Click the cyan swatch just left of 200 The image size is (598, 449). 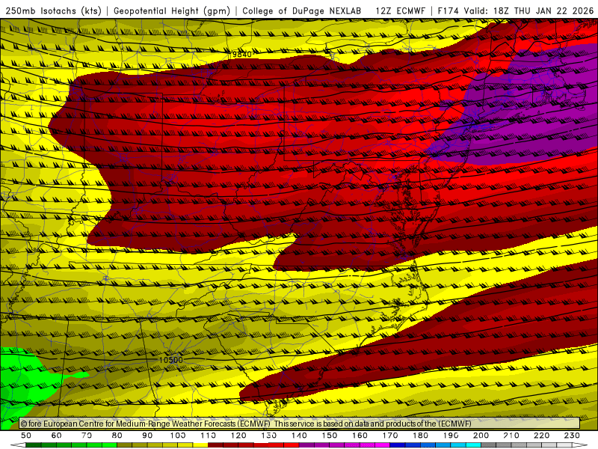point(473,445)
